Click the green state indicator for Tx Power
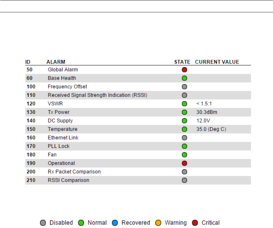The image size is (273, 228). [184, 112]
